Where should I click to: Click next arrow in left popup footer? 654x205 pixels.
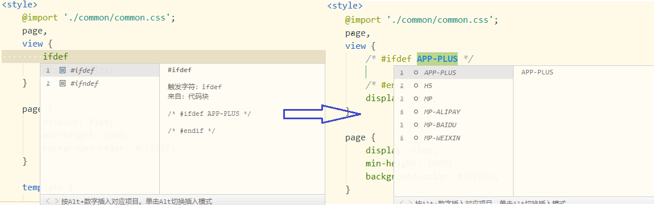(x=56, y=201)
